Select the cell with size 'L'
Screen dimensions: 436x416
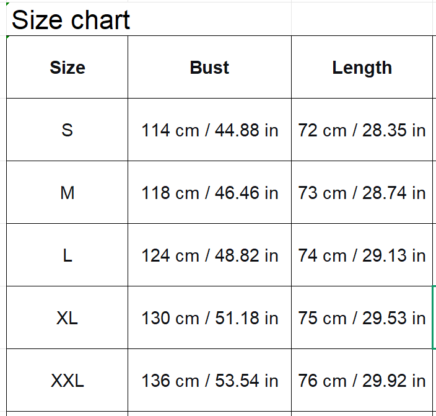pos(67,255)
